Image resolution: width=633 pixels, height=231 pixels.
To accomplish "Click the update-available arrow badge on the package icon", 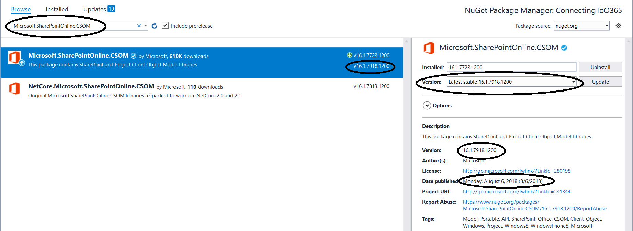I will 22,63.
